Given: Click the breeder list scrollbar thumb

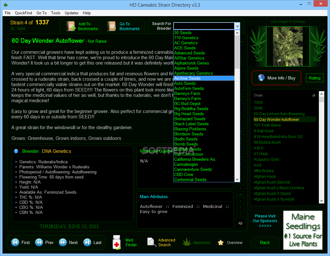Looking at the screenshot, I should point(237,52).
